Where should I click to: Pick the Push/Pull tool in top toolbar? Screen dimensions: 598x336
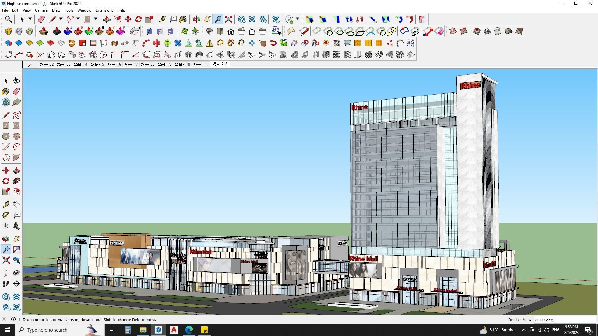pos(107,19)
